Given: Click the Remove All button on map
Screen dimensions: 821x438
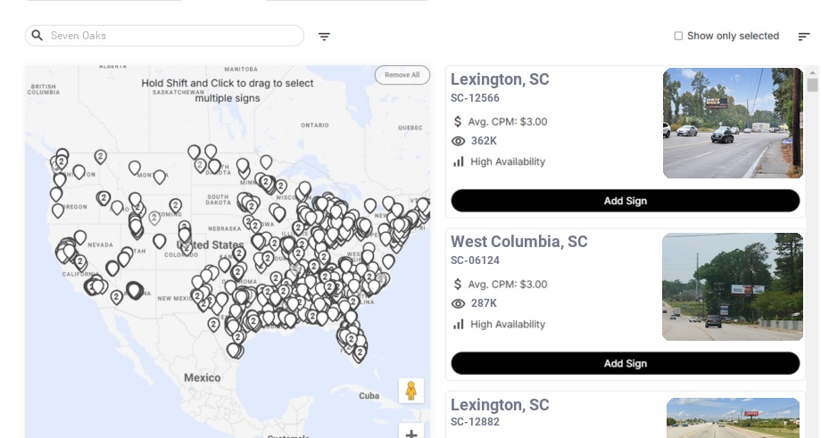Looking at the screenshot, I should [x=402, y=75].
